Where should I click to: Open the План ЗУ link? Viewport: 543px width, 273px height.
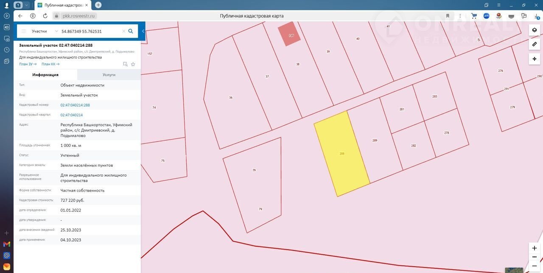28,64
